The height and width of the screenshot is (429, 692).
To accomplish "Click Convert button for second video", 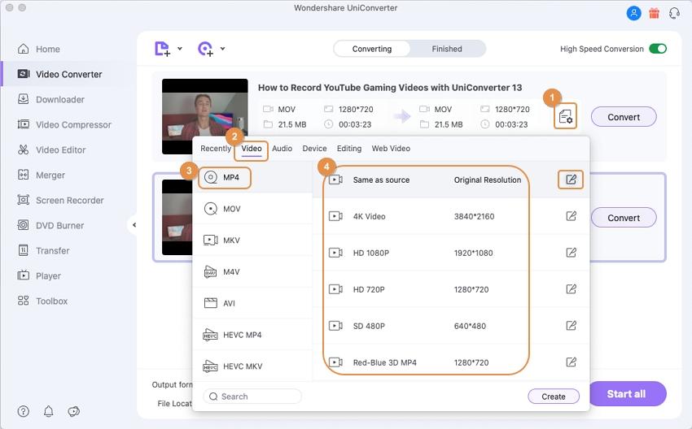I will tap(624, 218).
